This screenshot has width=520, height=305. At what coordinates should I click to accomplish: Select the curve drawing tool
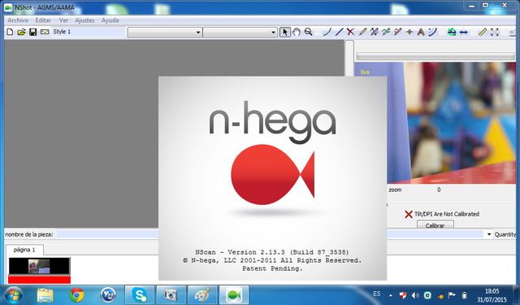coord(327,32)
